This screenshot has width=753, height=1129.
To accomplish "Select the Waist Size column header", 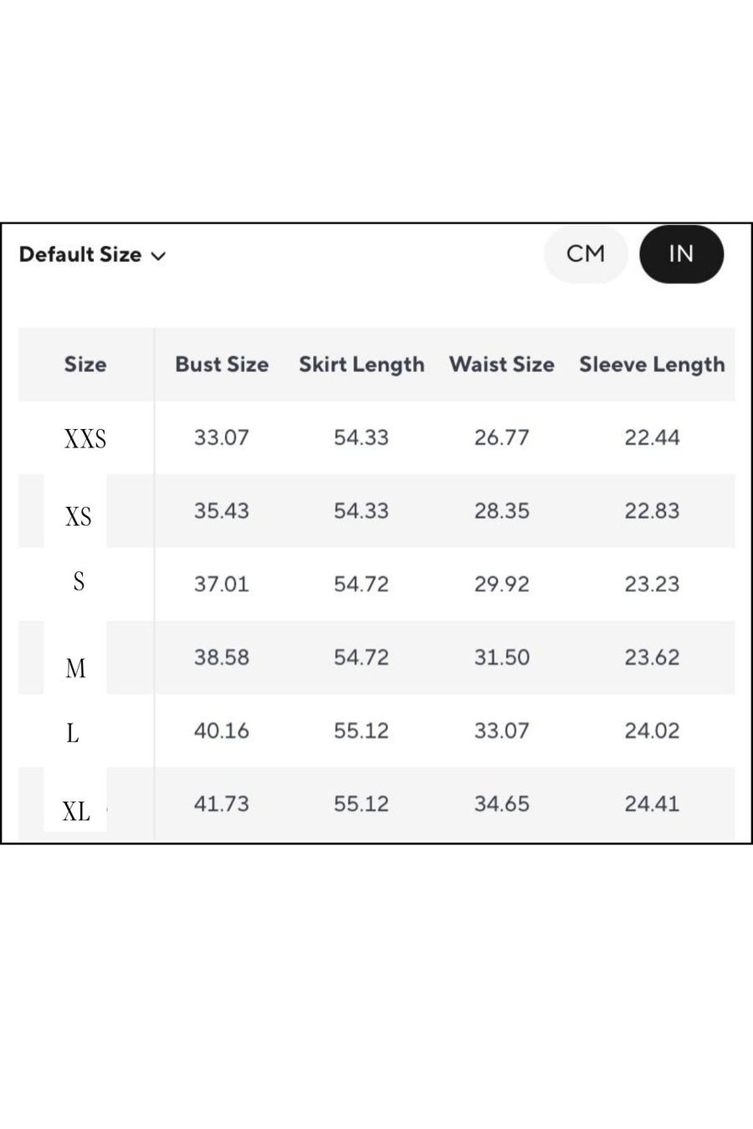I will 501,365.
